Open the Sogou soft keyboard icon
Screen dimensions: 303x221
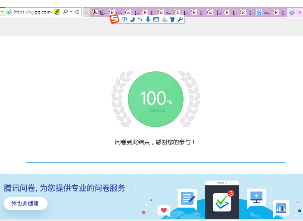point(156,19)
